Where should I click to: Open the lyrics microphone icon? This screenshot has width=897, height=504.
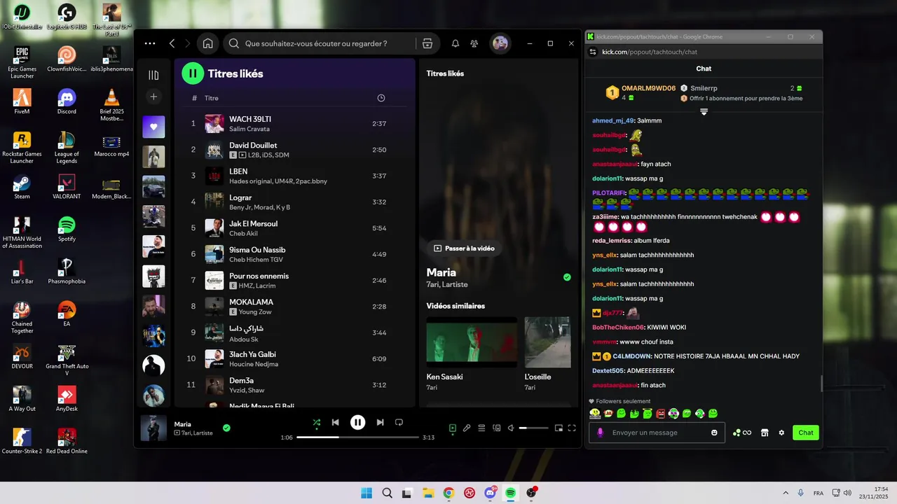[467, 428]
